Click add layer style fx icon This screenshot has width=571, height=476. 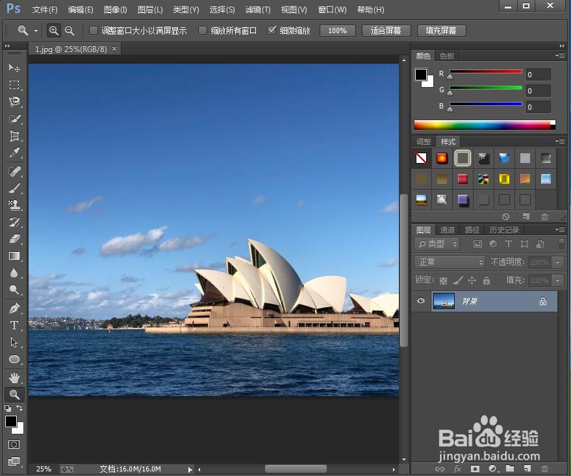tap(457, 469)
